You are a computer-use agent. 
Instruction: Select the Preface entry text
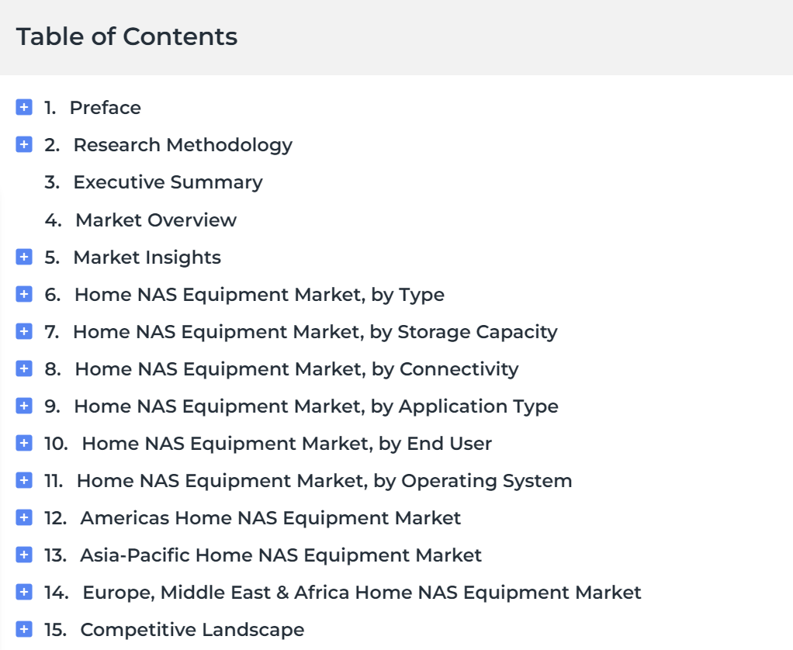coord(106,108)
